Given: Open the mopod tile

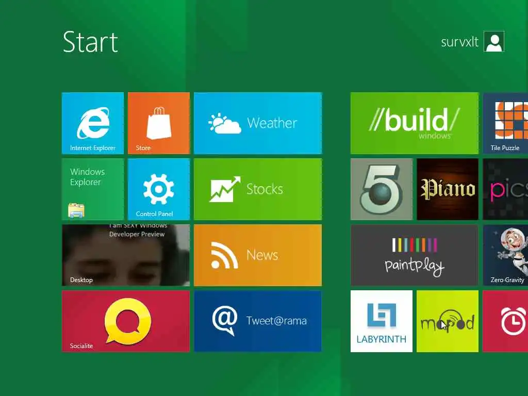Looking at the screenshot, I should [x=447, y=321].
